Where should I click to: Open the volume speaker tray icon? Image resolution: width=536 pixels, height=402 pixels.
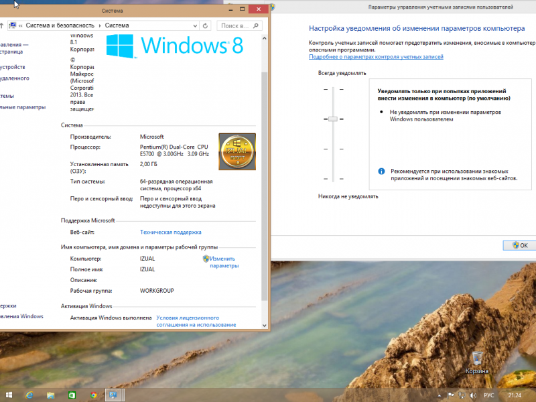point(473,395)
